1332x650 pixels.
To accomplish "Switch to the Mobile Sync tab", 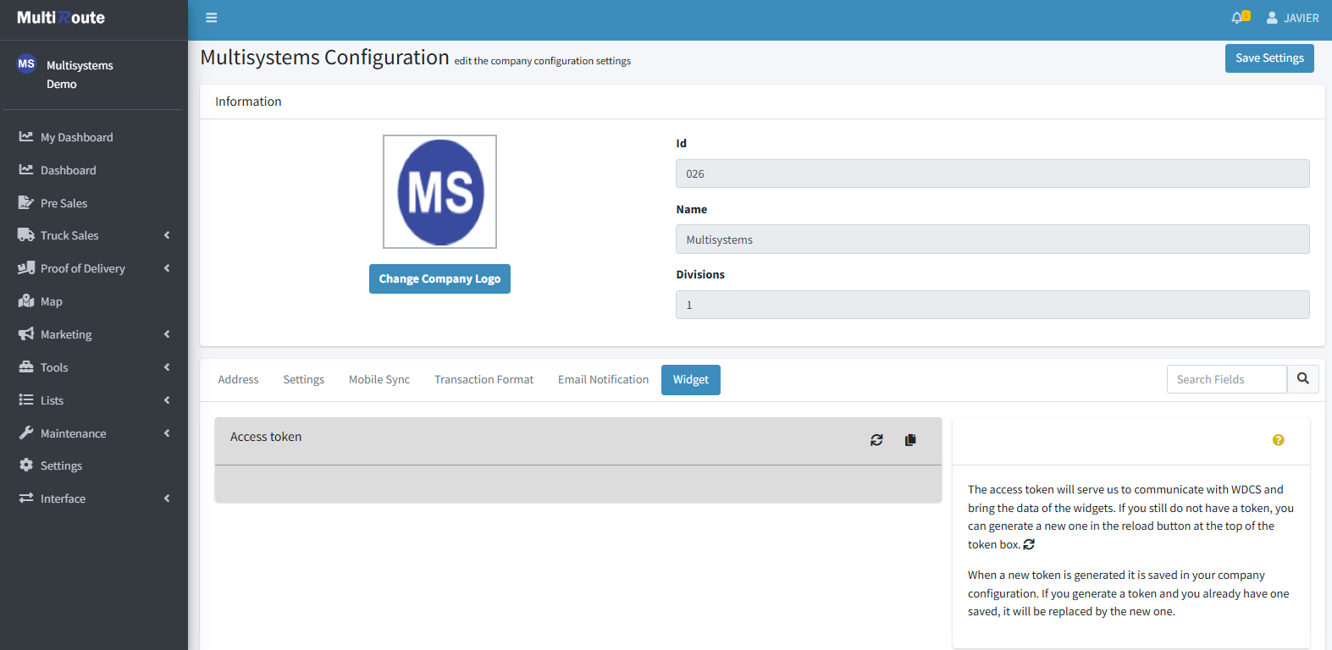I will (x=379, y=380).
